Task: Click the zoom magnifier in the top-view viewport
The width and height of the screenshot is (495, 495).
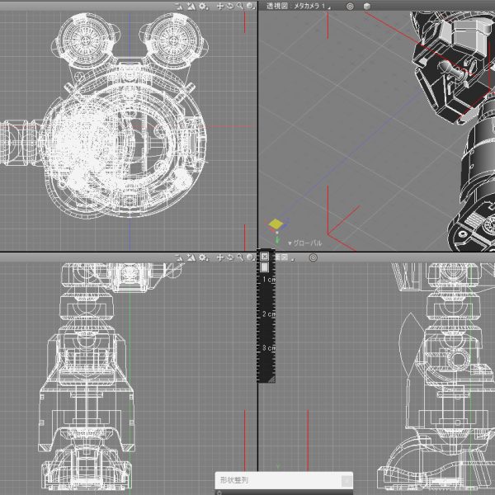Action: 239,6
